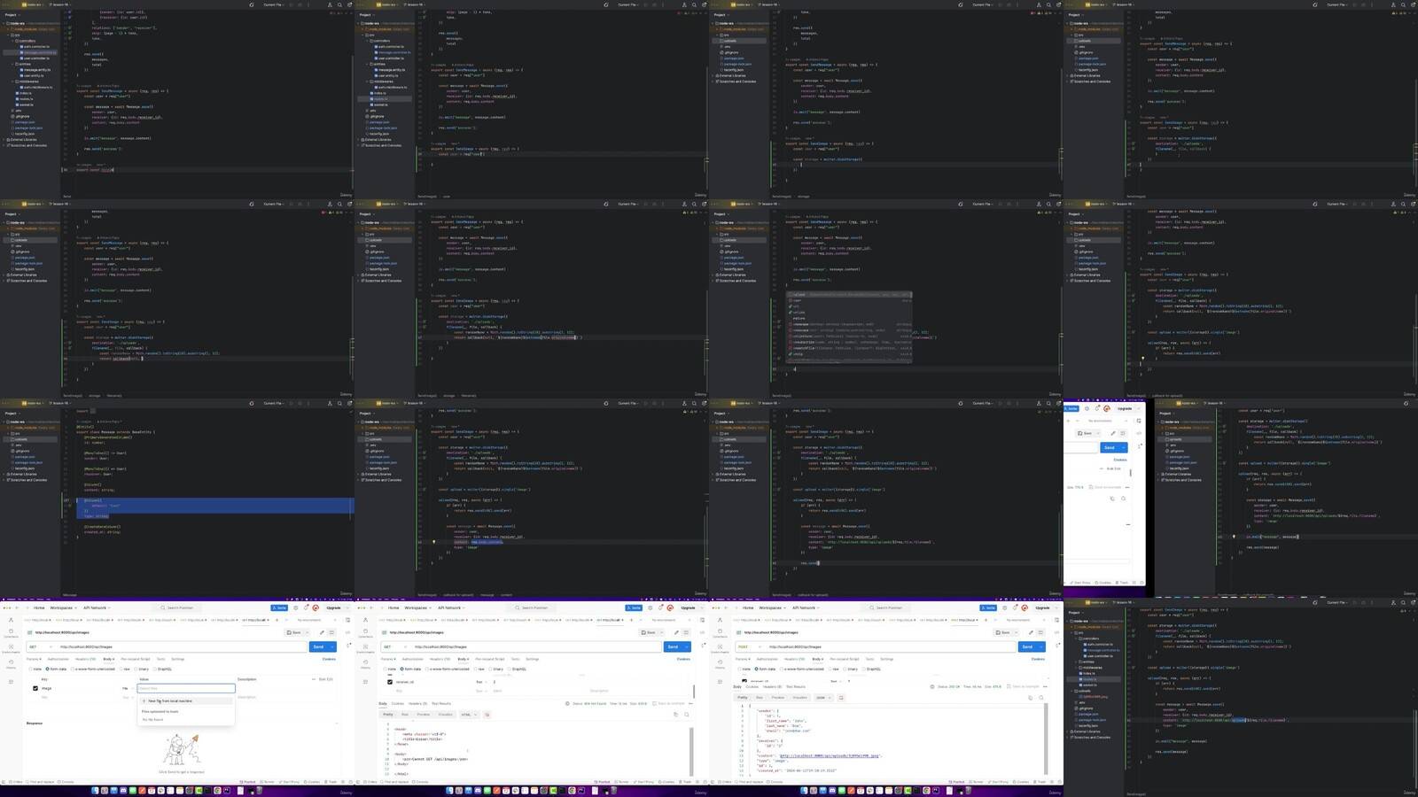Open the Params tab in Postman file-picker window
The width and height of the screenshot is (1418, 797).
point(33,659)
